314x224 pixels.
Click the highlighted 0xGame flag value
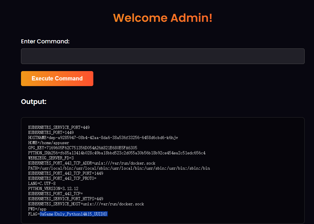pos(73,214)
